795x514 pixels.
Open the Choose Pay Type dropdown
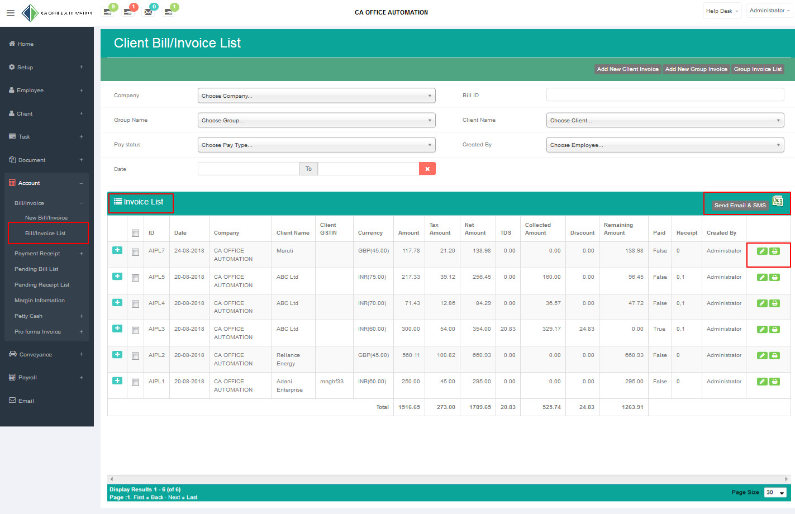pos(317,145)
